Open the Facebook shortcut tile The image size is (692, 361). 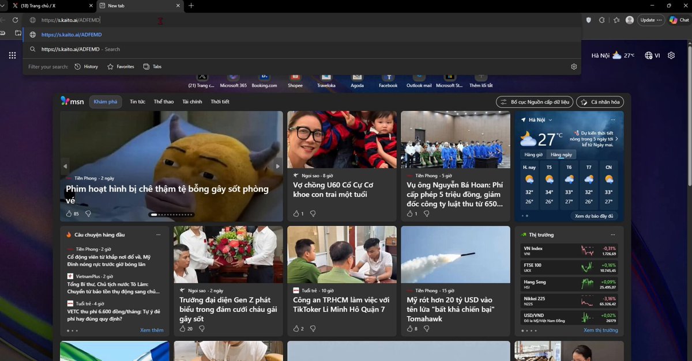click(388, 80)
